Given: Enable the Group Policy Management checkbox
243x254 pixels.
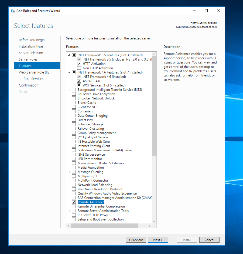Looking at the screenshot, I should tap(74, 133).
